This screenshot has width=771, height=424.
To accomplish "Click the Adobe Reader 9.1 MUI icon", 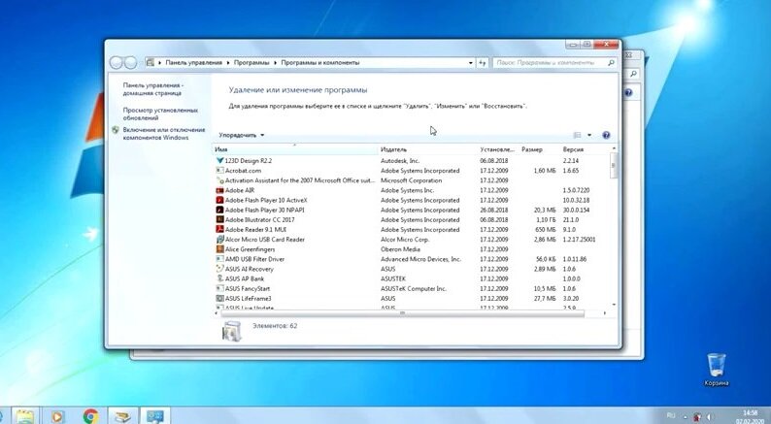I will pos(219,229).
